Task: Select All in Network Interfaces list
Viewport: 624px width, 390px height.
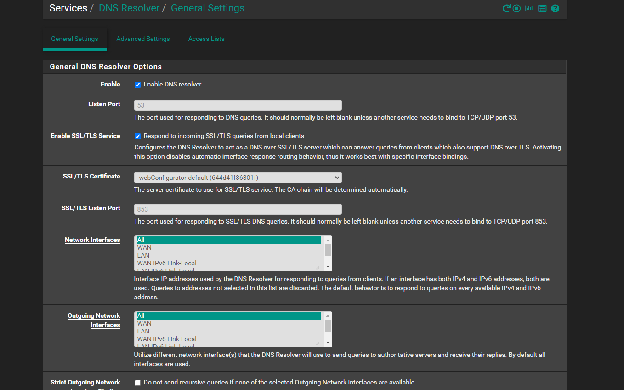Action: click(x=229, y=240)
